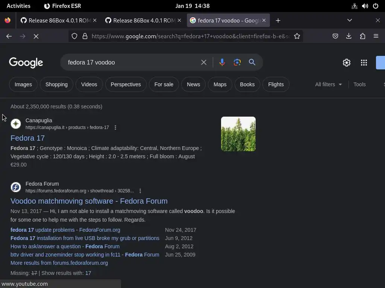
Task: Open GNOME Activities overview
Action: [x=18, y=6]
